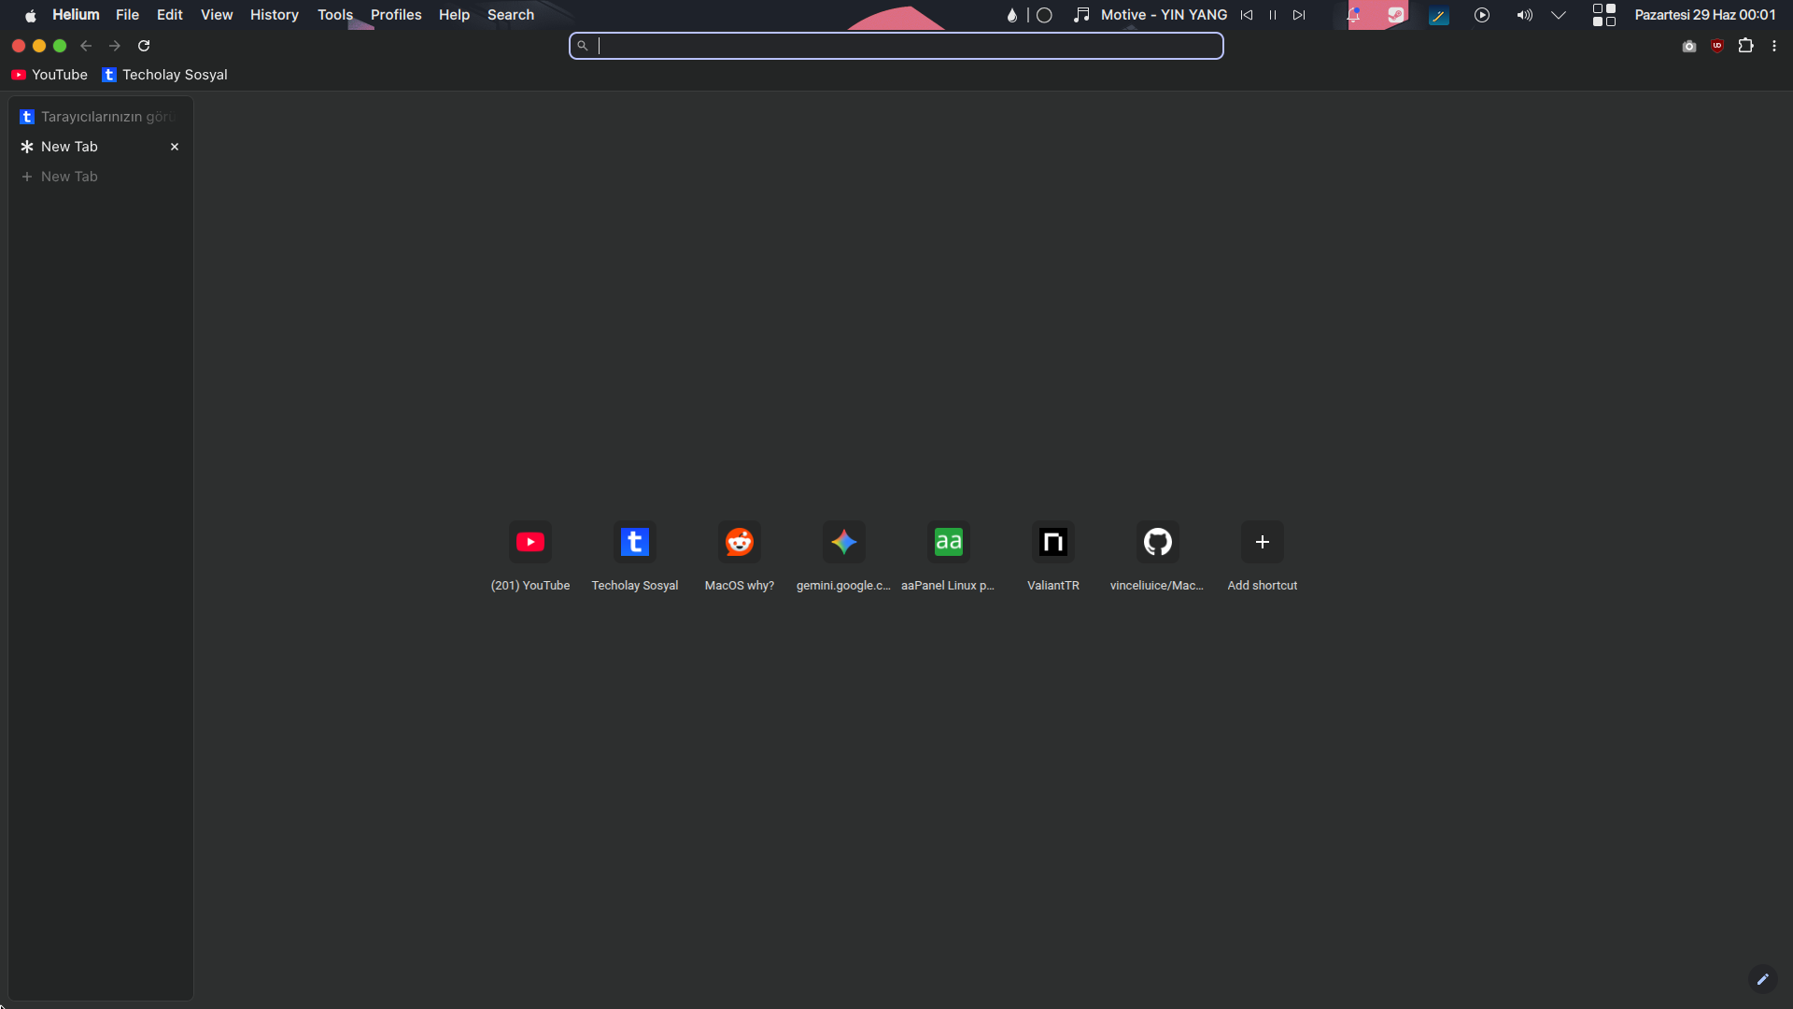Open the Edit menu

point(169,15)
